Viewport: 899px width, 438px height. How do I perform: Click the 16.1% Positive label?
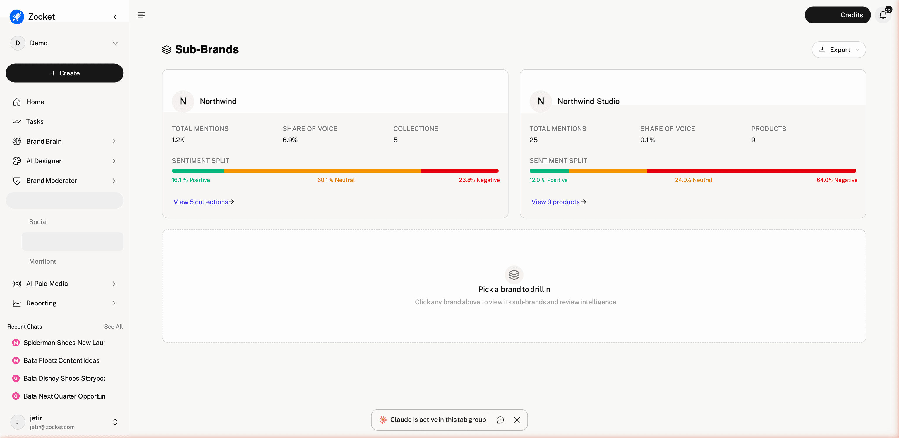coord(191,180)
